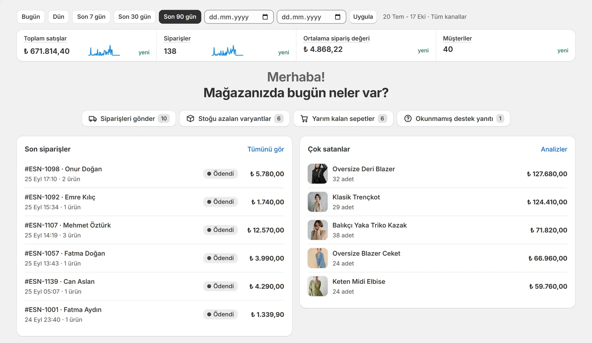Image resolution: width=592 pixels, height=343 pixels.
Task: Click the Siparişler metric card with 138
Action: coord(226,45)
